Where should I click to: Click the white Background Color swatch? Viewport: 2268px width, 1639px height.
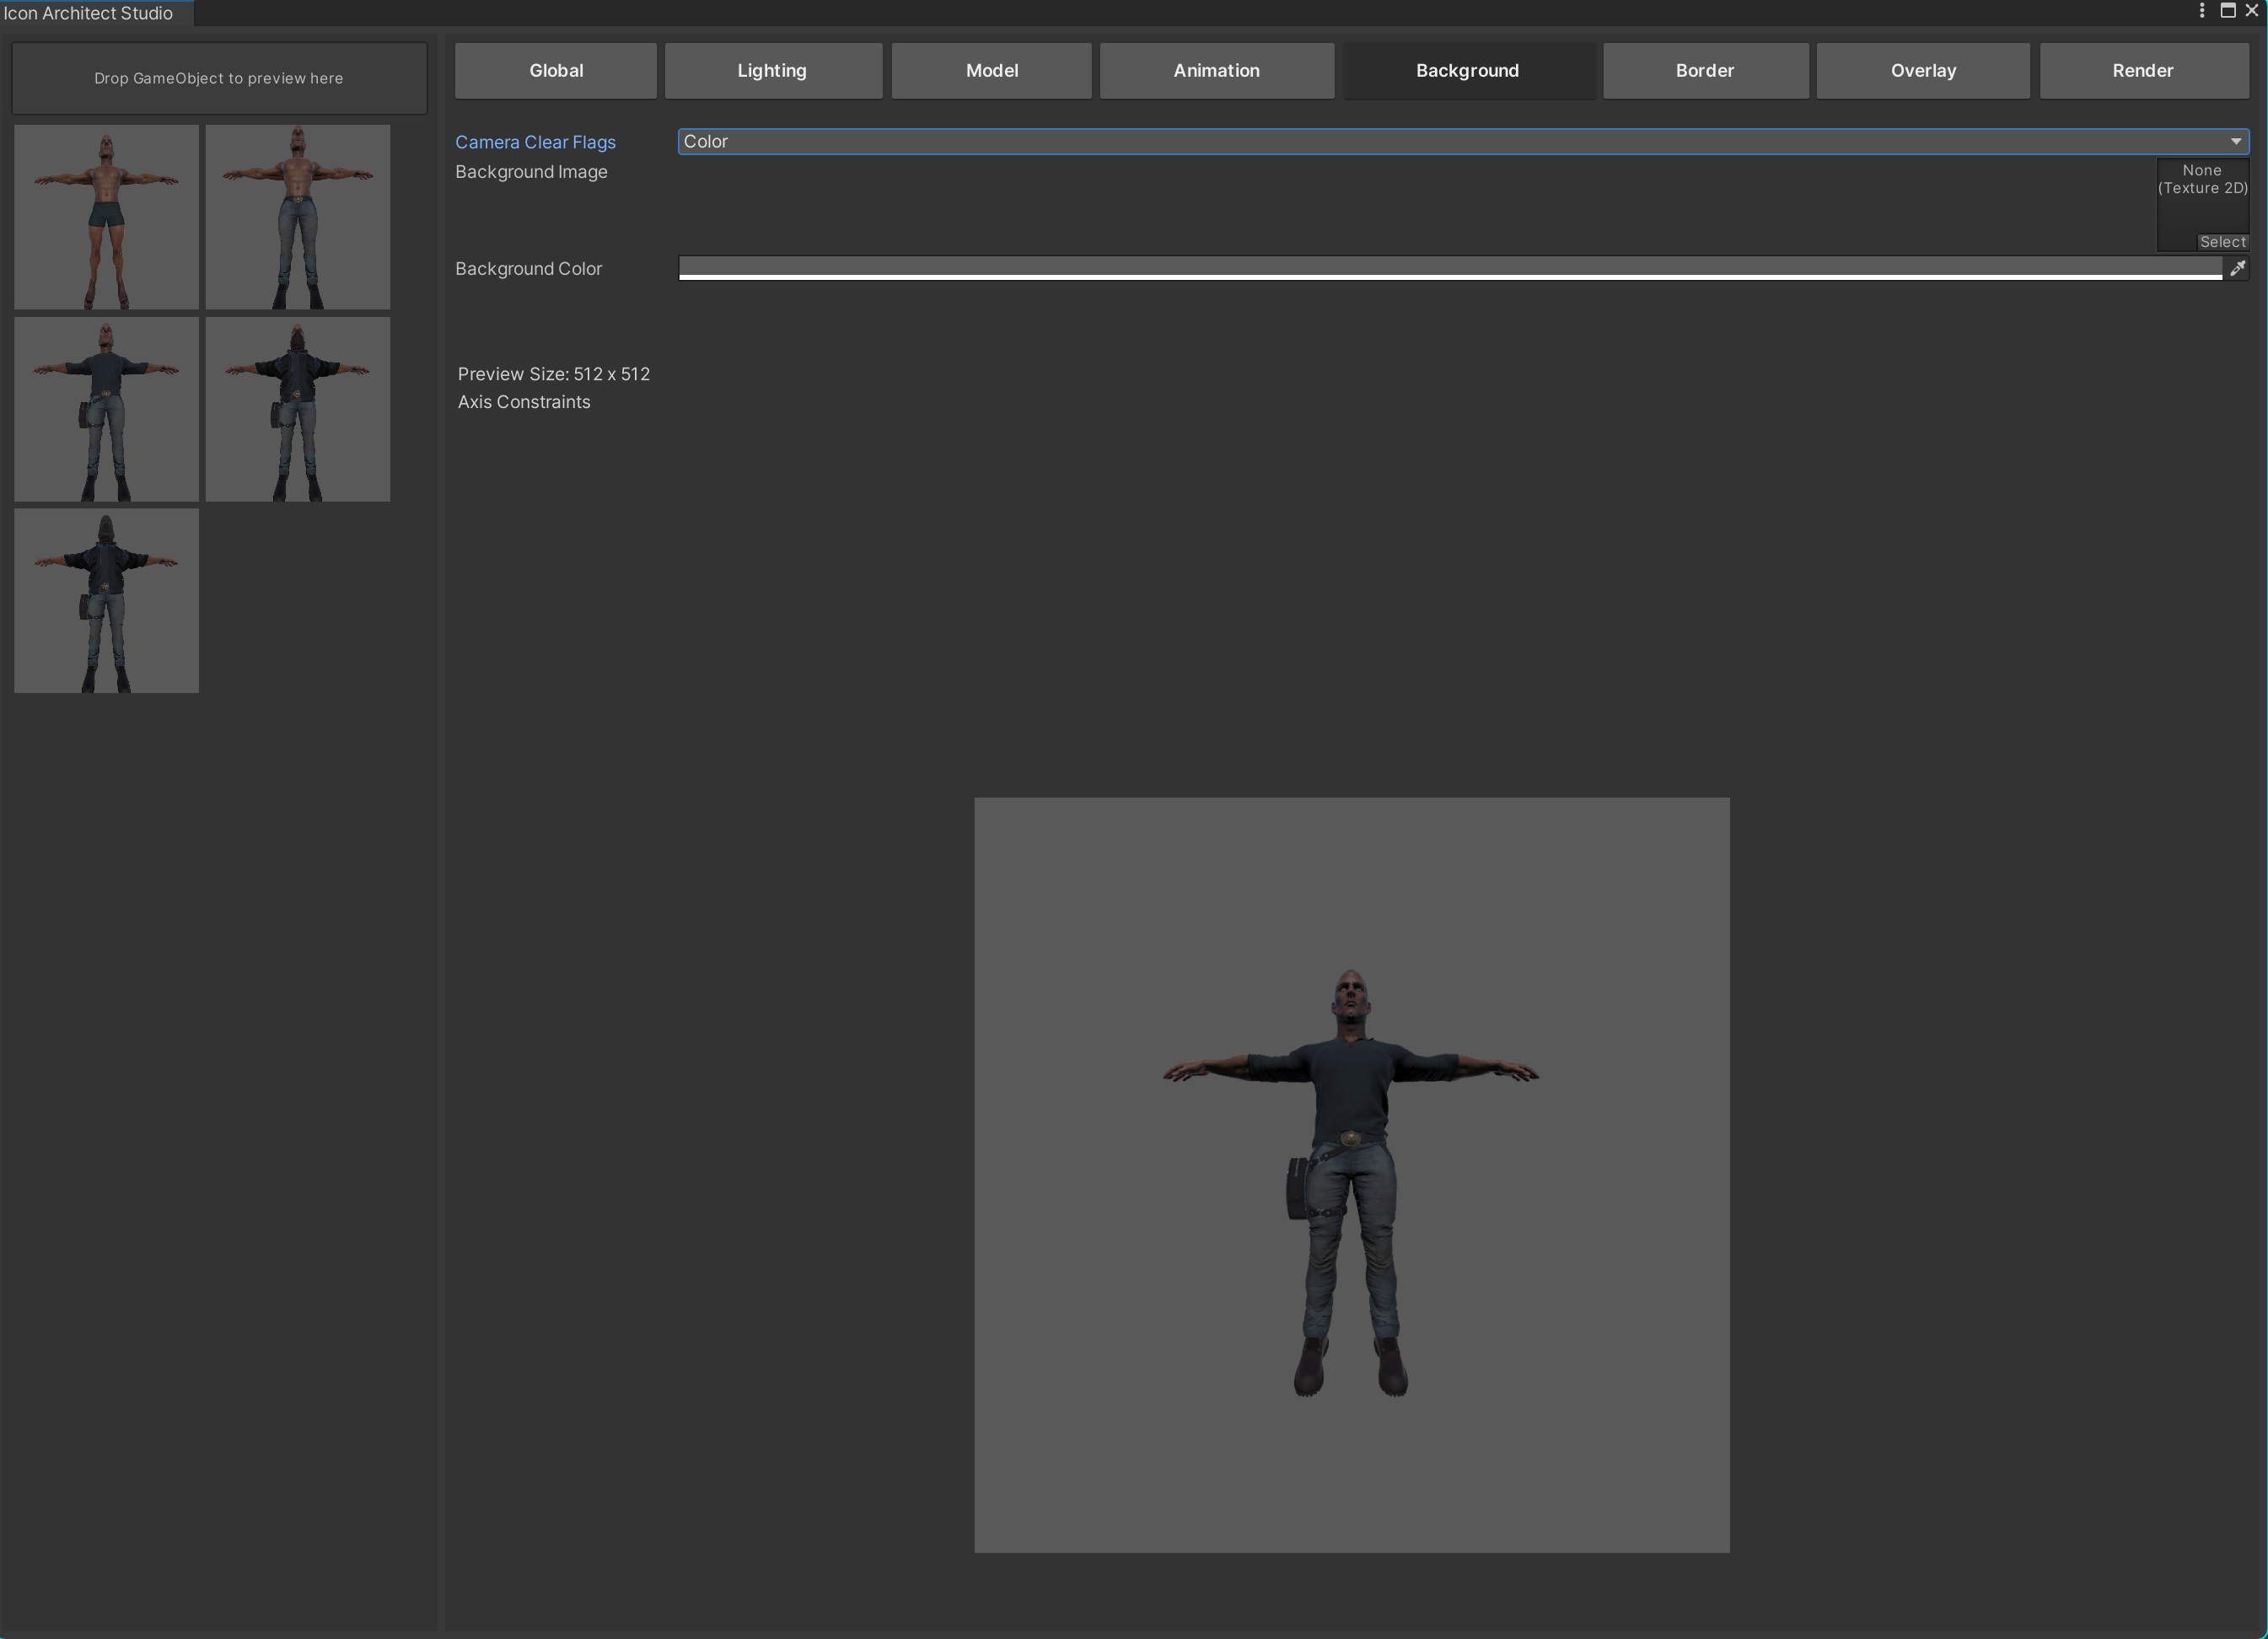[1449, 268]
